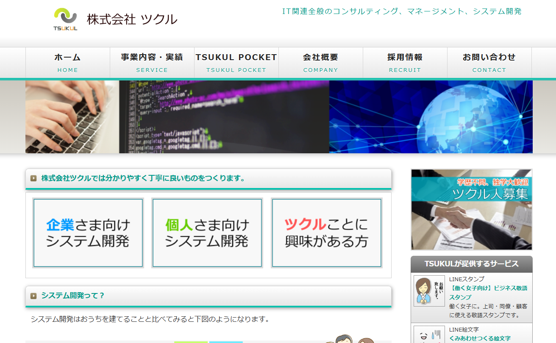This screenshot has height=343, width=556.
Task: Open the 事業内容・実績 SERVICE menu item
Action: pyautogui.click(x=152, y=63)
